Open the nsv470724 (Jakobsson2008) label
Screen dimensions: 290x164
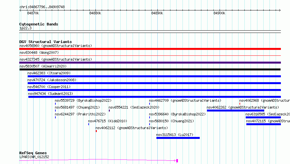click(52, 80)
